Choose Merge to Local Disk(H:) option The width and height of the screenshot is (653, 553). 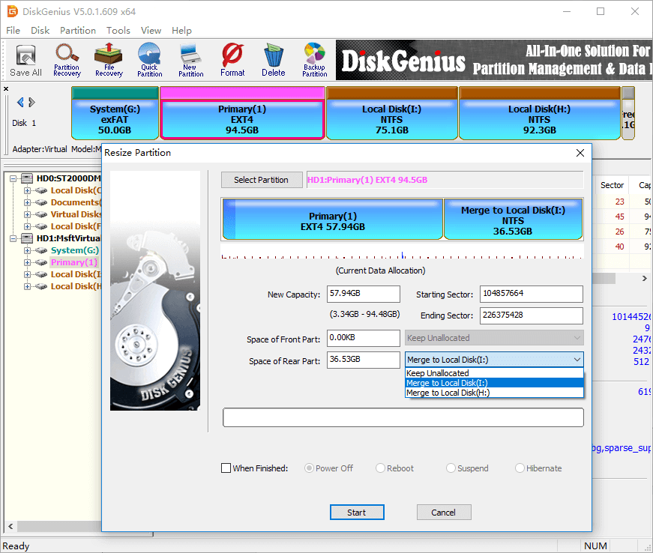pos(448,393)
